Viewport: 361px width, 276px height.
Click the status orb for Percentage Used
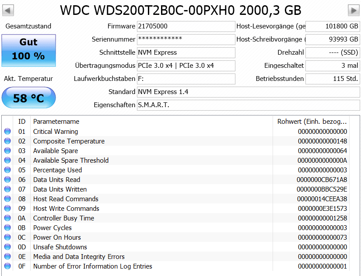(7, 170)
